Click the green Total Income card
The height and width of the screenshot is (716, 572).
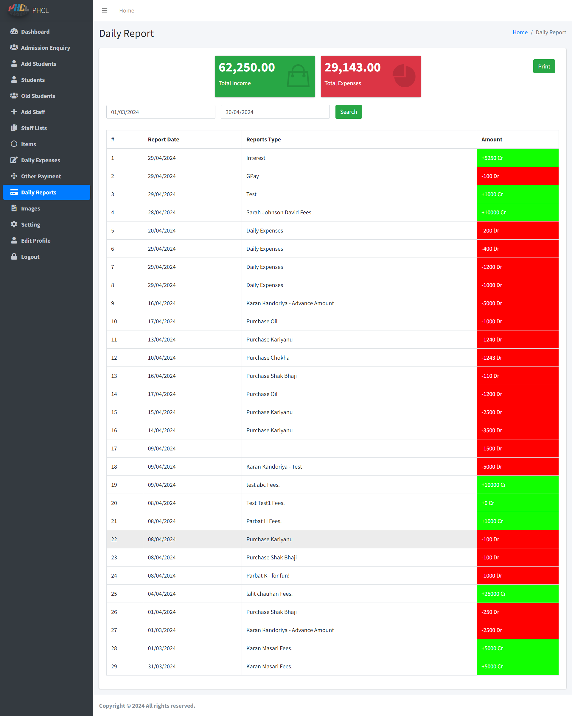click(265, 77)
